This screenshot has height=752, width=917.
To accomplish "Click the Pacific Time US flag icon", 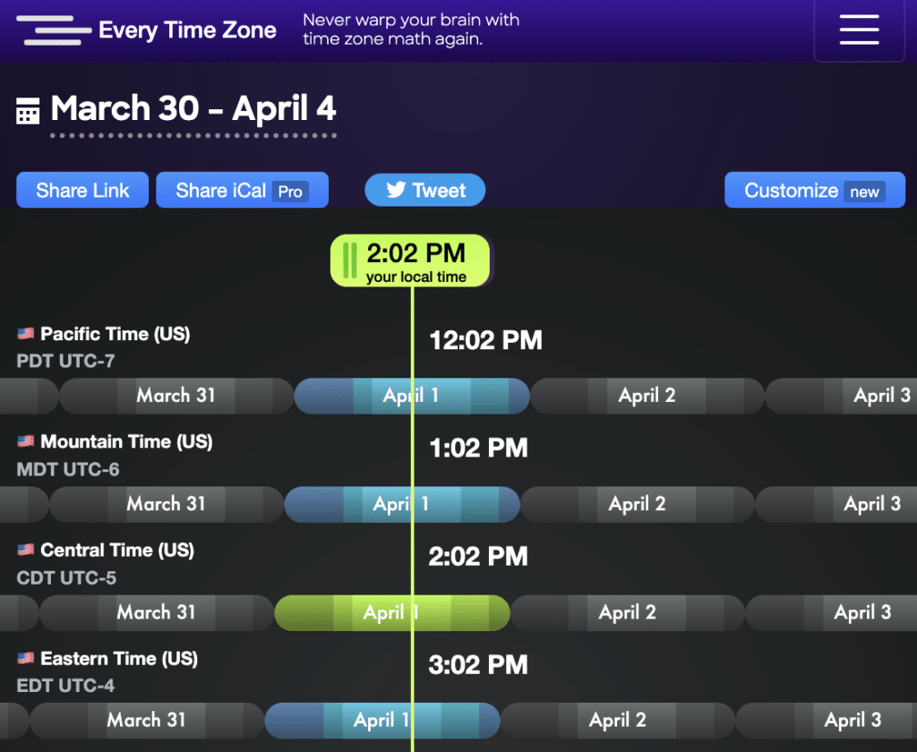I will (25, 334).
